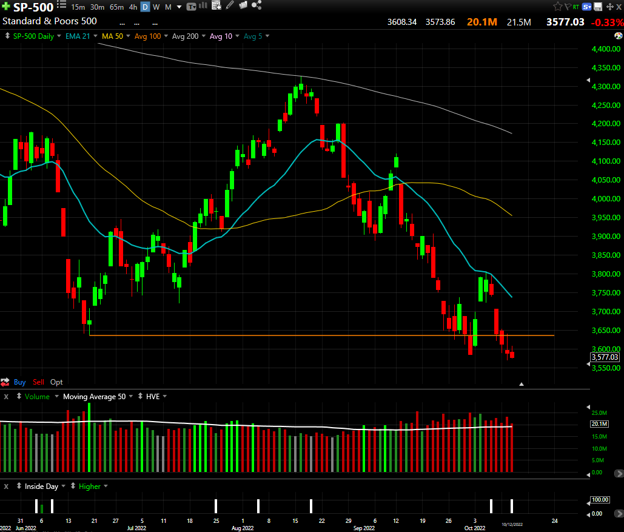Screen dimensions: 624x532
Task: Open the notes folder icon in toolbar
Action: pos(243,5)
